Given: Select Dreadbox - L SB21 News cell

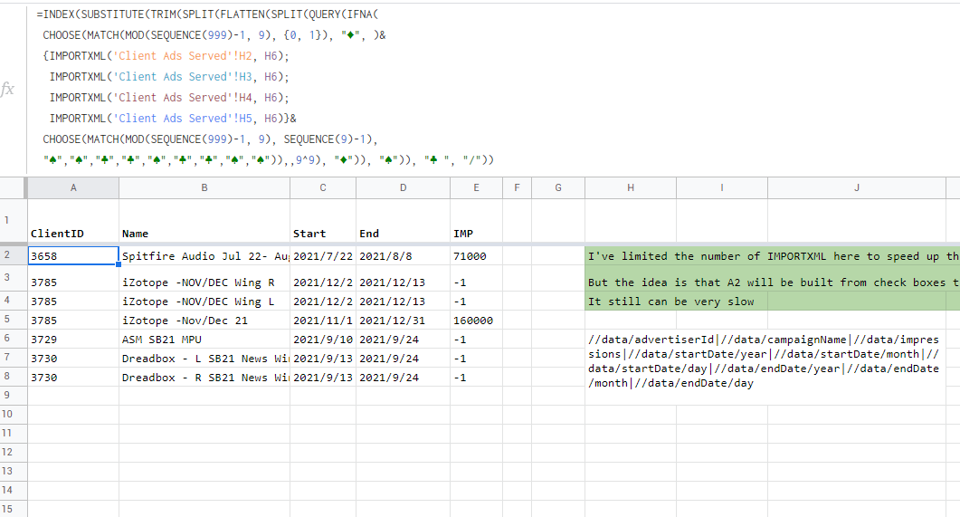Looking at the screenshot, I should point(204,358).
